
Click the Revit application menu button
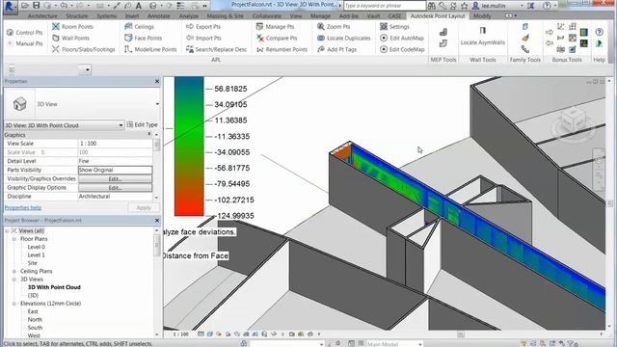click(10, 7)
